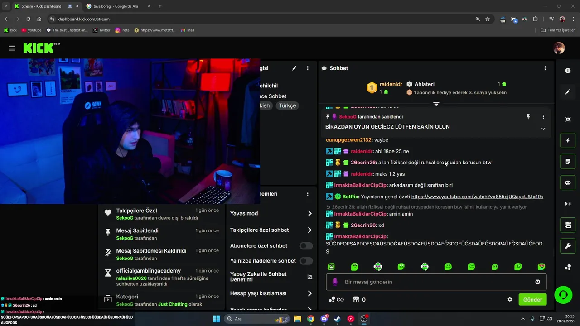The width and height of the screenshot is (580, 326).
Task: Click the points infinity icon below message box
Action: [336, 300]
